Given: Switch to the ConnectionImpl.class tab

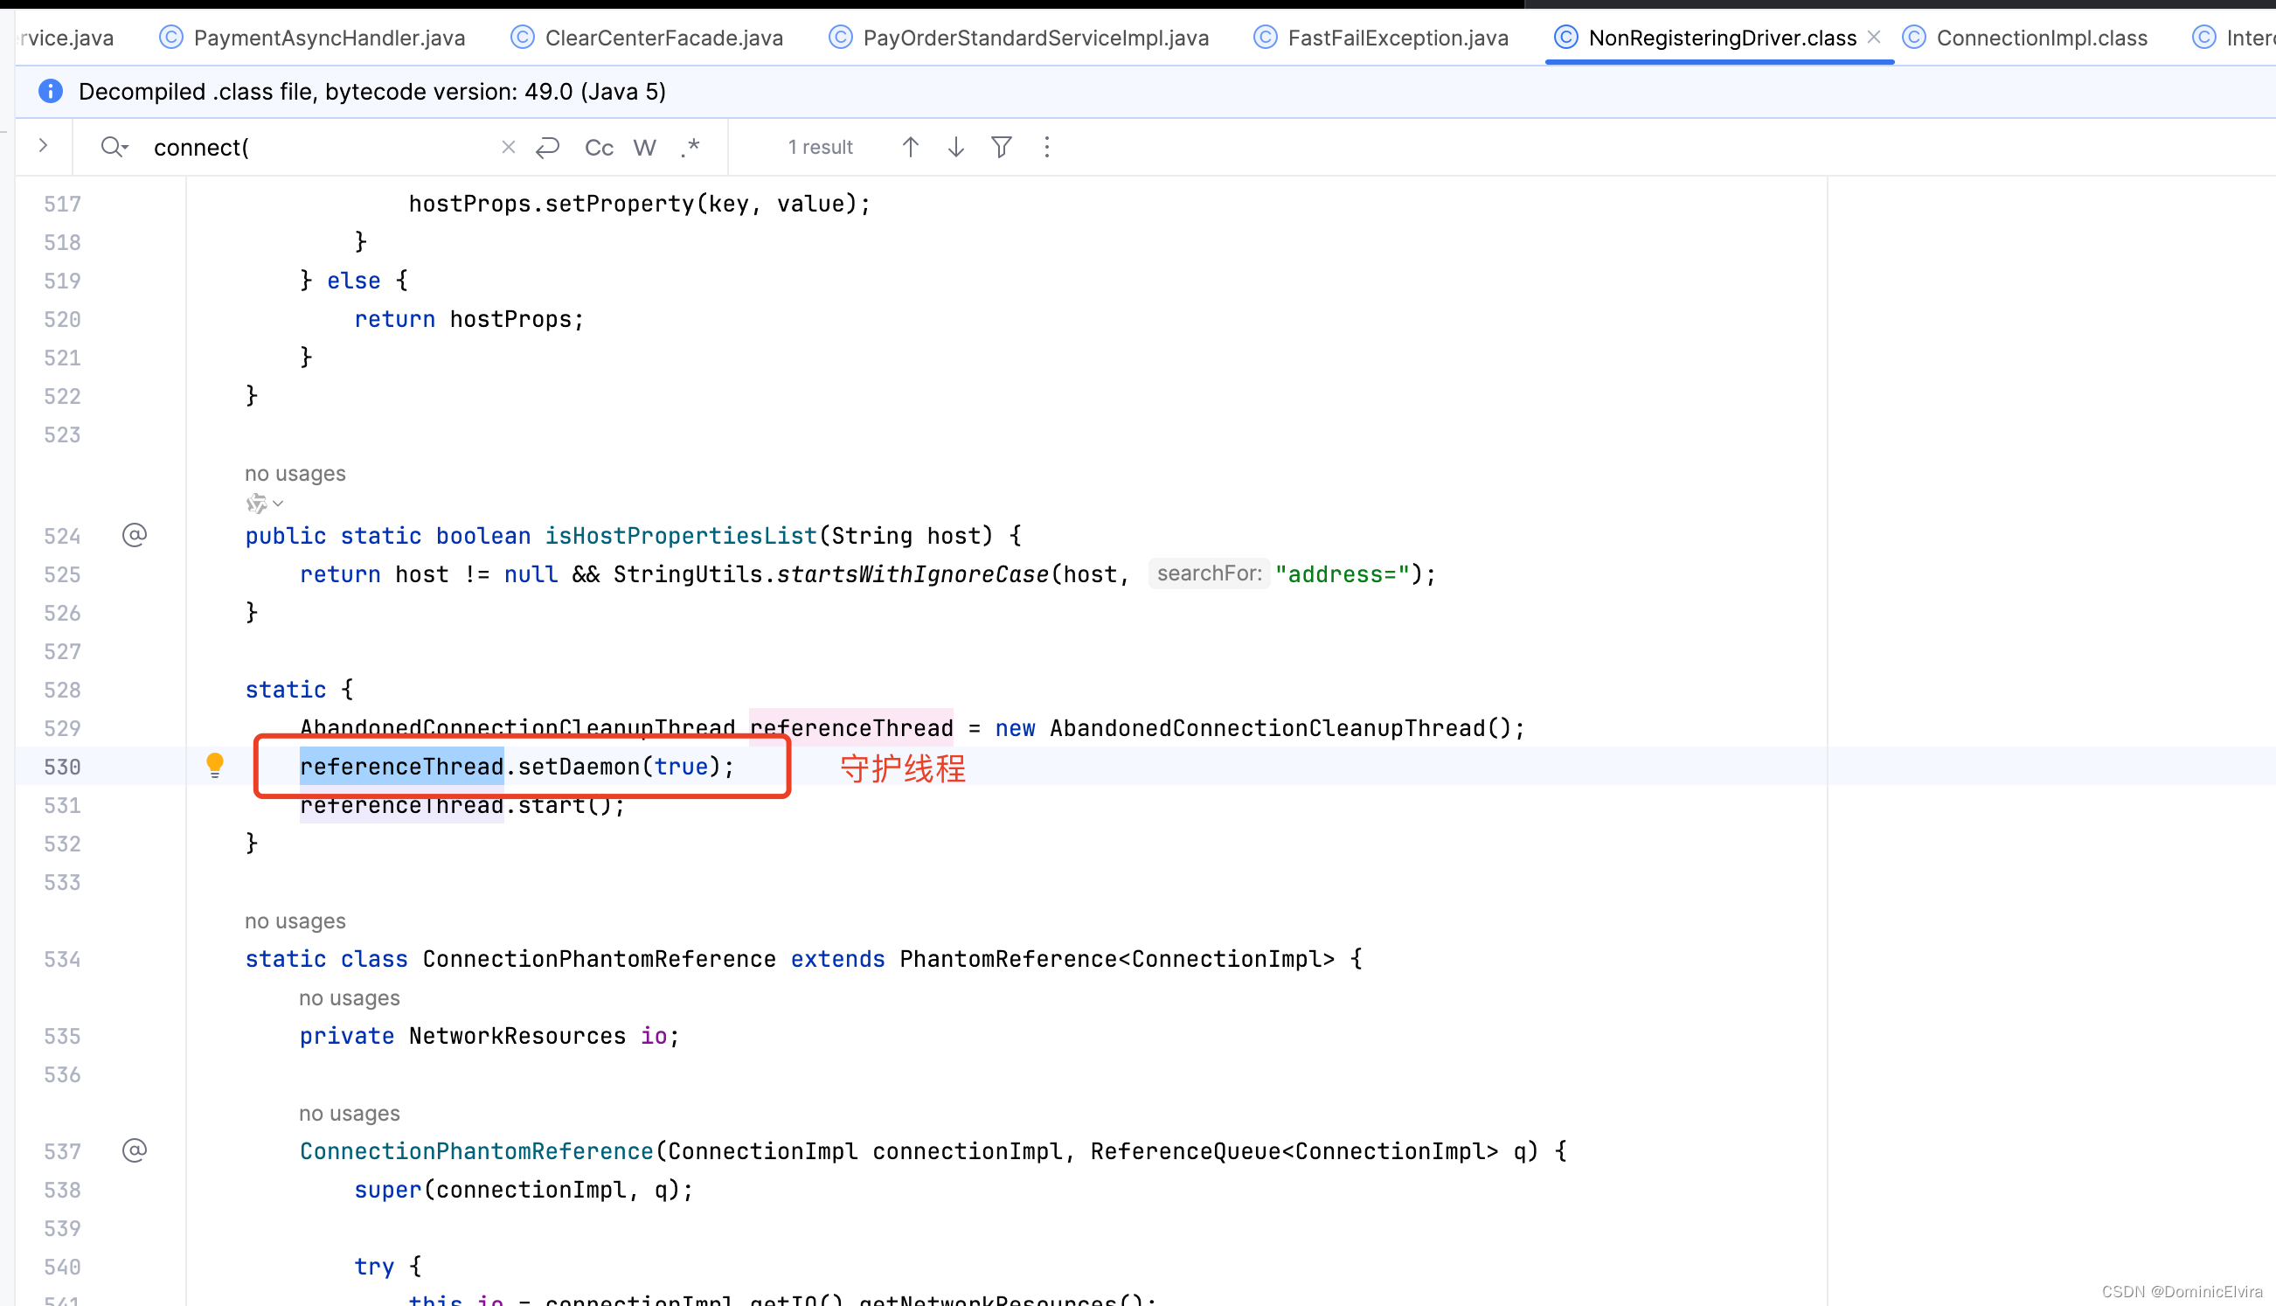Looking at the screenshot, I should click(x=2025, y=38).
